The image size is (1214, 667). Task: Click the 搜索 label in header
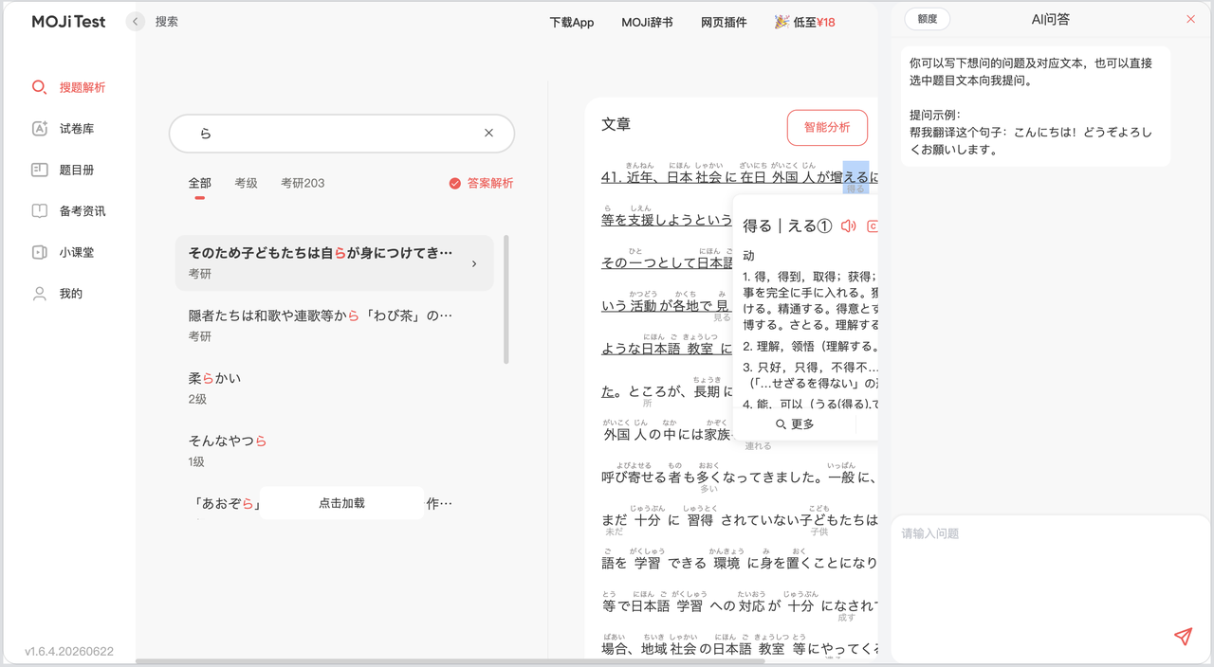167,21
